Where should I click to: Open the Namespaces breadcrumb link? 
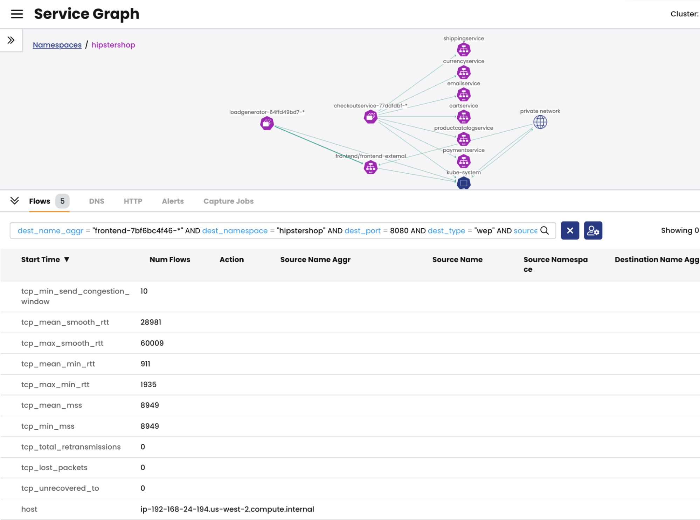[x=57, y=45]
